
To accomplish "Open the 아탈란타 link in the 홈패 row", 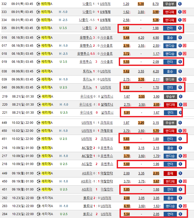I will [107, 173].
